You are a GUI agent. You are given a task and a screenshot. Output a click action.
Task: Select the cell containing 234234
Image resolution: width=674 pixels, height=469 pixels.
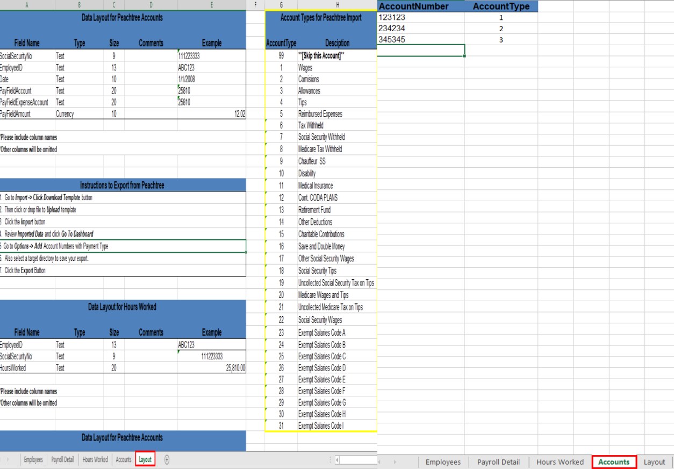pos(421,29)
